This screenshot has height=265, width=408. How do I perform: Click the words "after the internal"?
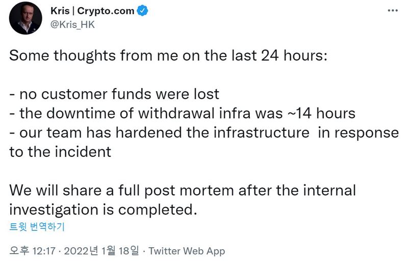coord(297,190)
